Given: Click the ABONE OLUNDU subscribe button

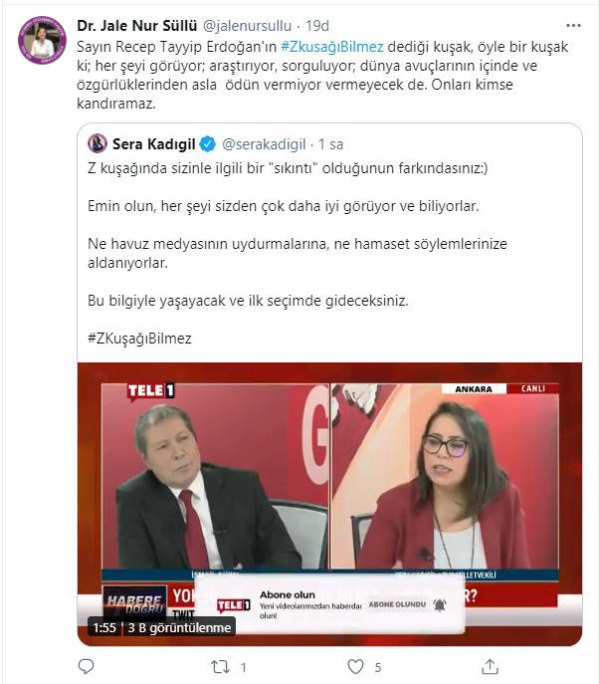Looking at the screenshot, I should 397,604.
